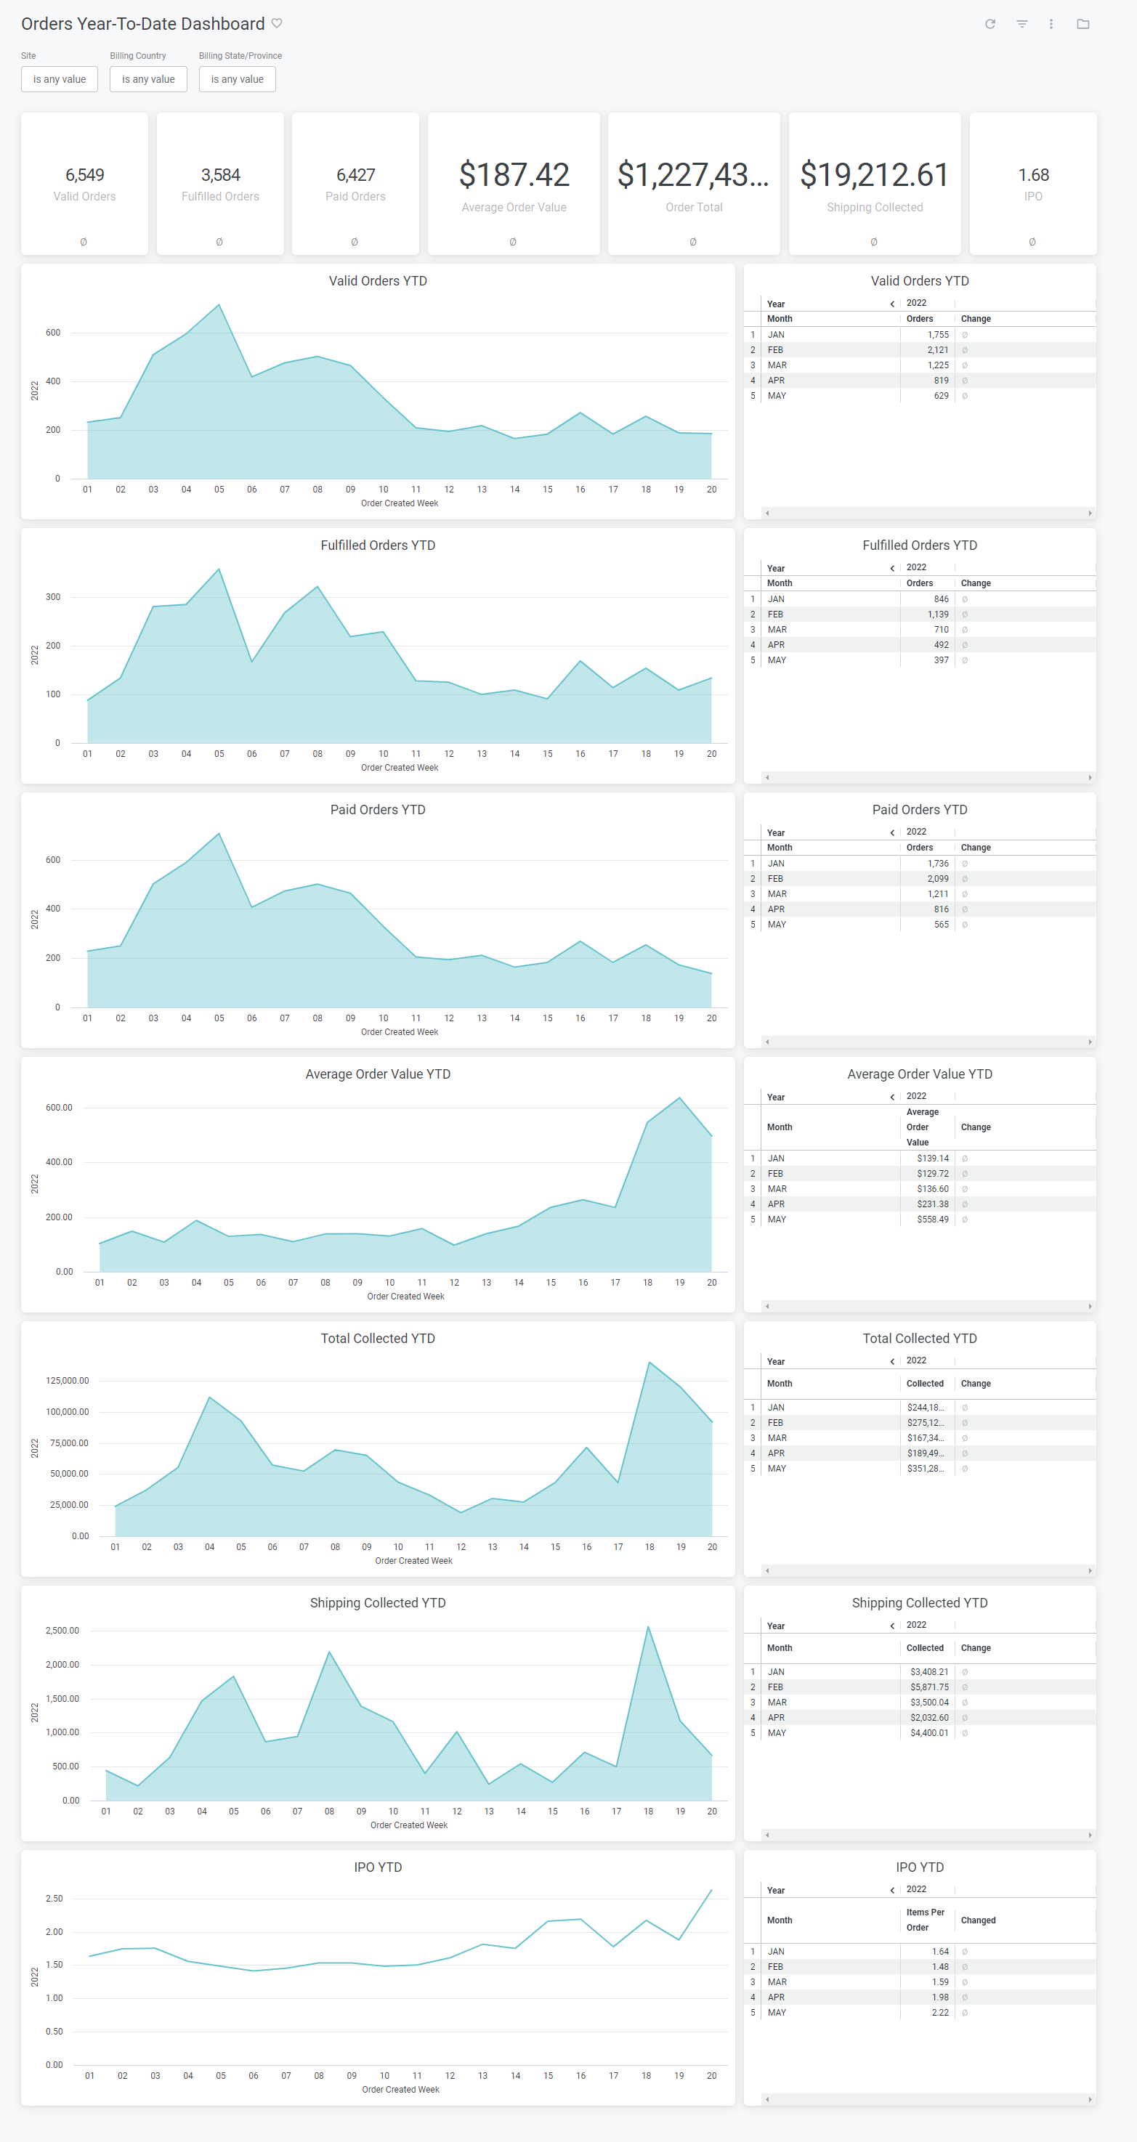Click the 2022 year header in Total Collected table
Image resolution: width=1137 pixels, height=2142 pixels.
tap(915, 1360)
